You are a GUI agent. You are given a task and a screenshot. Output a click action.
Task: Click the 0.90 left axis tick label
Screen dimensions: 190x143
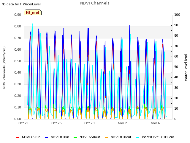coord(18,15)
